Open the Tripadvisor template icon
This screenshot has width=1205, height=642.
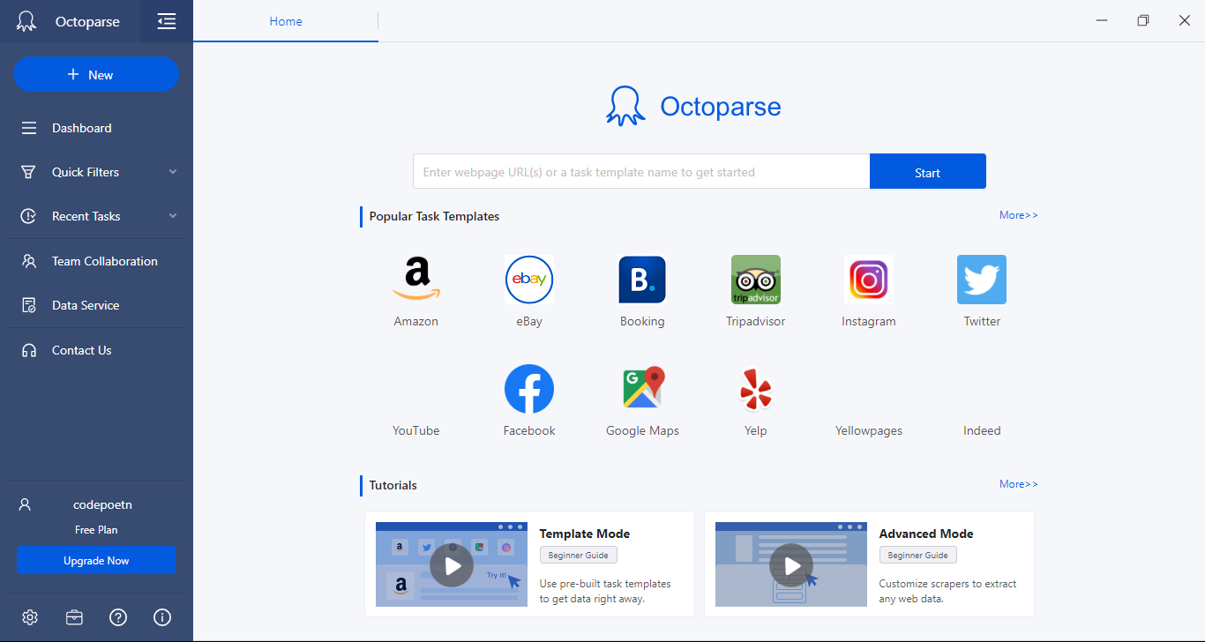(756, 280)
